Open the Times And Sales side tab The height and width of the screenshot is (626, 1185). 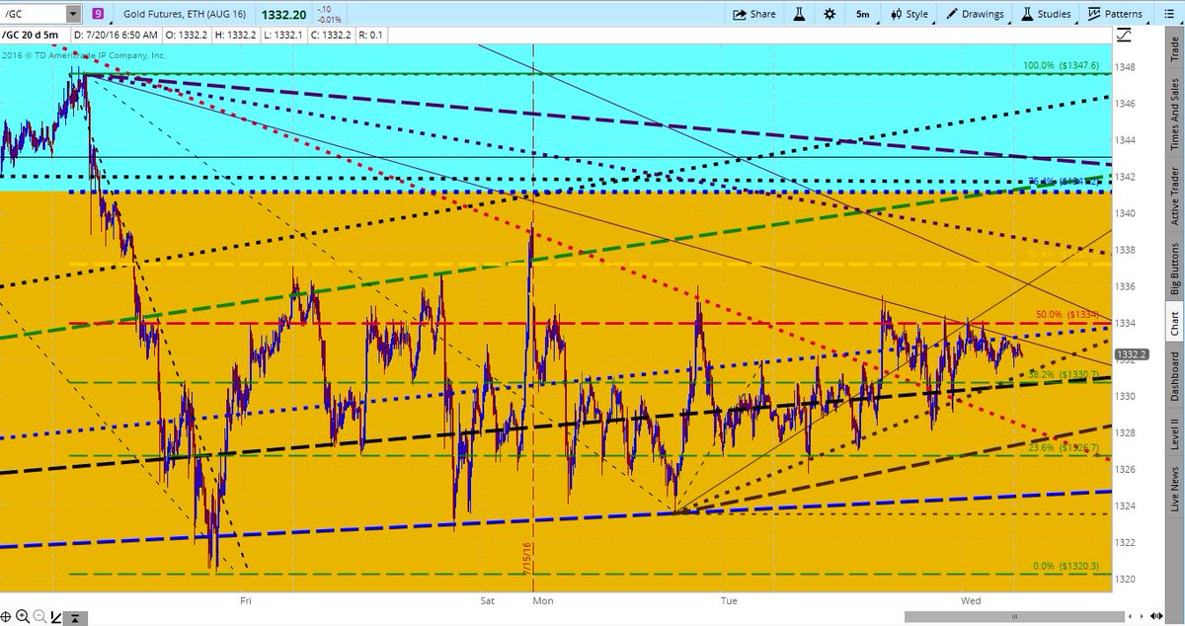pyautogui.click(x=1174, y=114)
